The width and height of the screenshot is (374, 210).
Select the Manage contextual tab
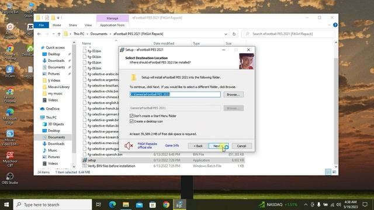click(x=112, y=18)
